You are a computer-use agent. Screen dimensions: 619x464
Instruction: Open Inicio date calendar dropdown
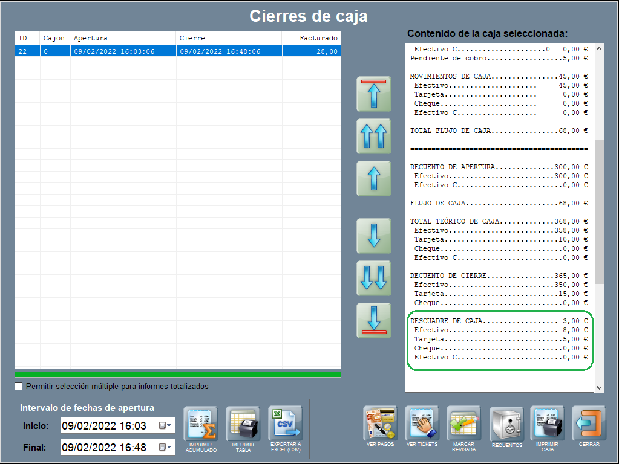click(165, 426)
